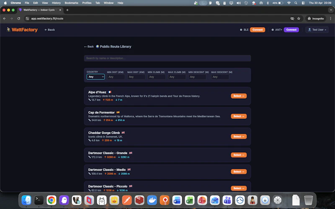The height and width of the screenshot is (209, 335).
Task: Go back with the browser back arrow
Action: [5, 18]
